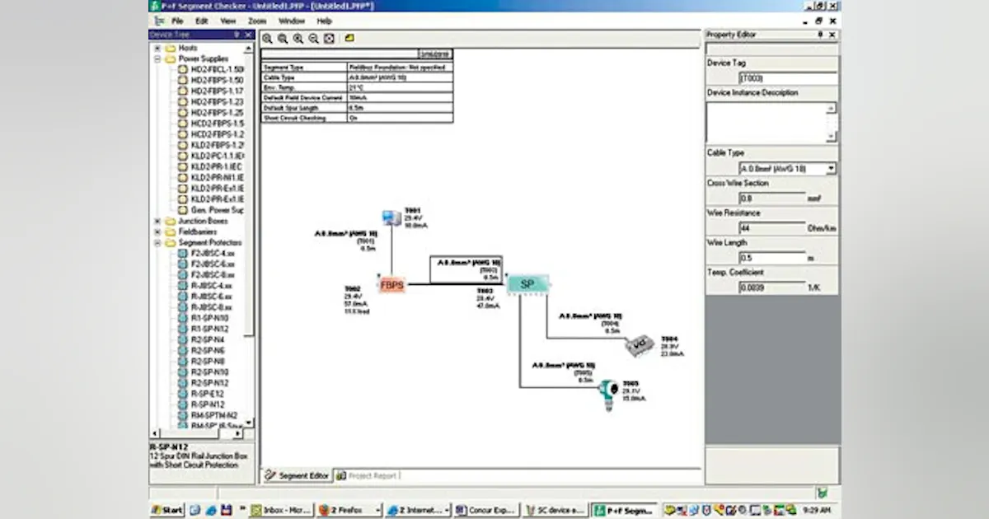The height and width of the screenshot is (519, 989).
Task: Switch to the Segment Editor tab
Action: coord(297,475)
